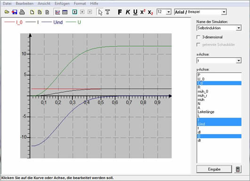This screenshot has width=250, height=181.
Task: Toggle the getrennte Schaubilder checkbox
Action: pyautogui.click(x=198, y=45)
